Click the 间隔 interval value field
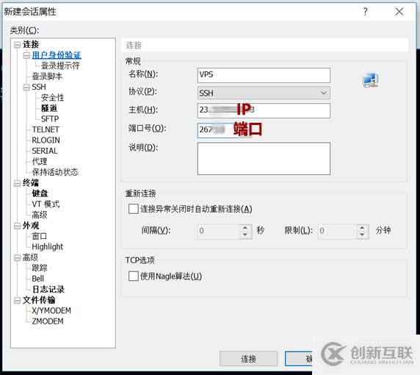The width and height of the screenshot is (420, 375). tap(218, 231)
